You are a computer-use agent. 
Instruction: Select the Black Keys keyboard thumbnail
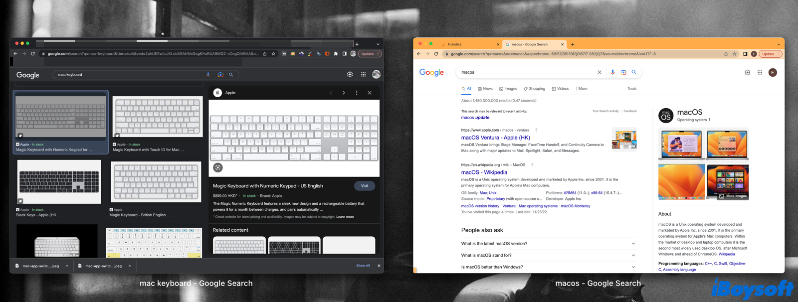click(x=59, y=182)
